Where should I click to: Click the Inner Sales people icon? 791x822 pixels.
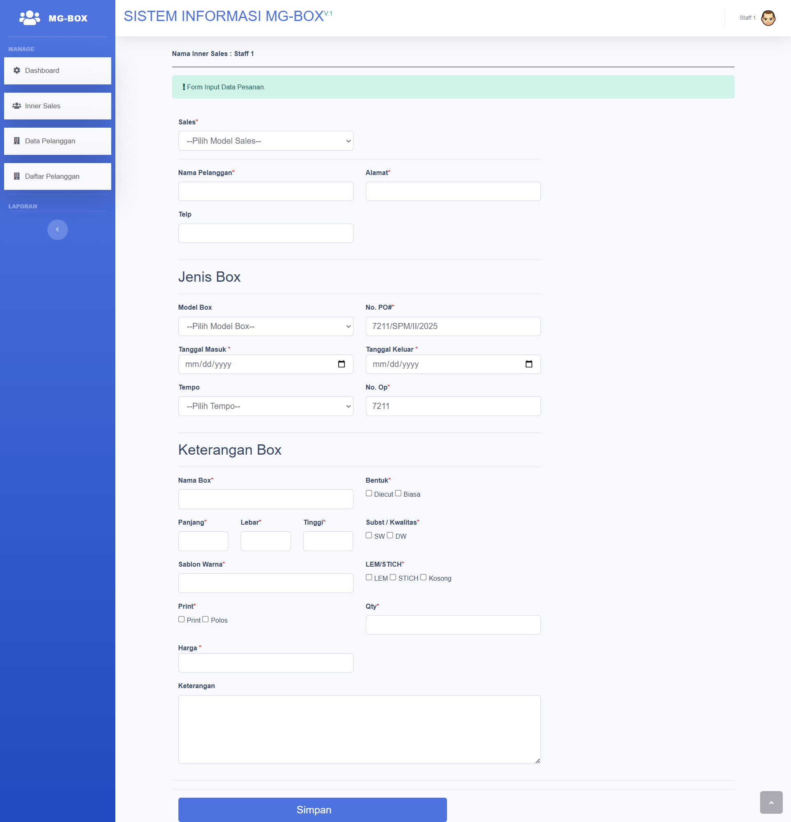click(x=16, y=106)
